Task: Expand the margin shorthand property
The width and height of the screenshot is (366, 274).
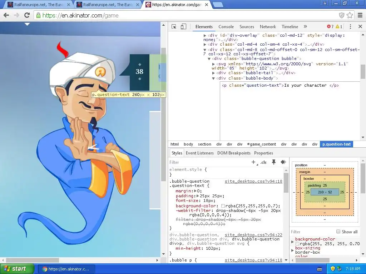Action: pos(196,191)
